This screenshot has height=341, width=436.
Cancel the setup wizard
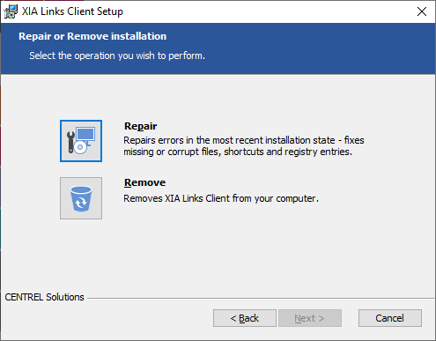coord(390,318)
